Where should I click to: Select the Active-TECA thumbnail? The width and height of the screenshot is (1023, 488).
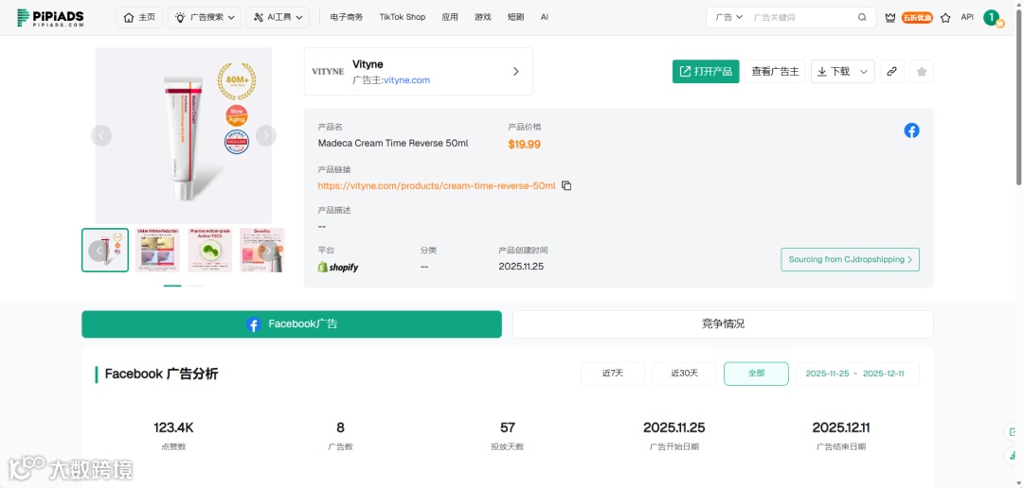point(209,251)
